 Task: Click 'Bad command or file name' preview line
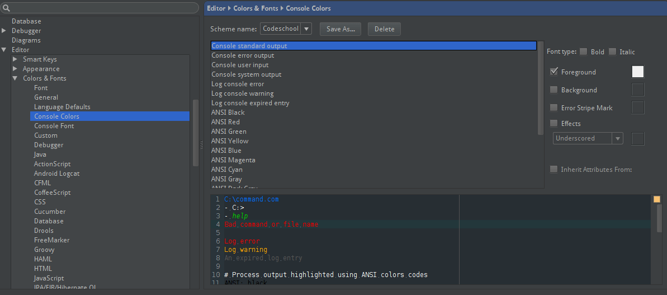271,224
